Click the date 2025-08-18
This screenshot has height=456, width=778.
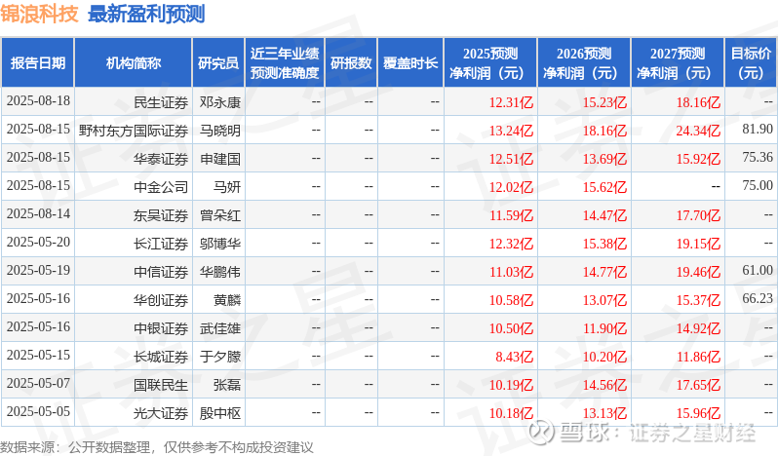point(38,101)
